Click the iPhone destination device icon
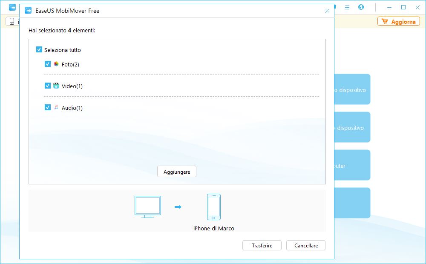Screen dimensions: 426x264 [x=214, y=207]
